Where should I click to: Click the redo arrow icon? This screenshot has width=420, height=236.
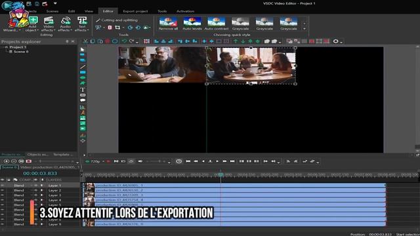pyautogui.click(x=131, y=41)
